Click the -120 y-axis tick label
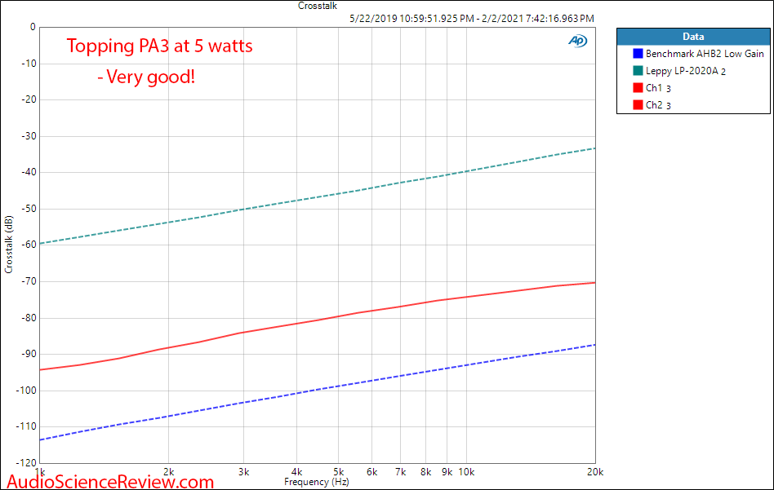This screenshot has height=490, width=774. tap(27, 463)
